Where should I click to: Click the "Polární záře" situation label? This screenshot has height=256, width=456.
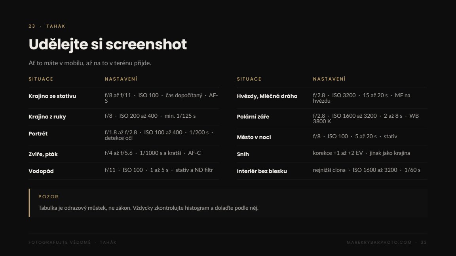coord(253,117)
